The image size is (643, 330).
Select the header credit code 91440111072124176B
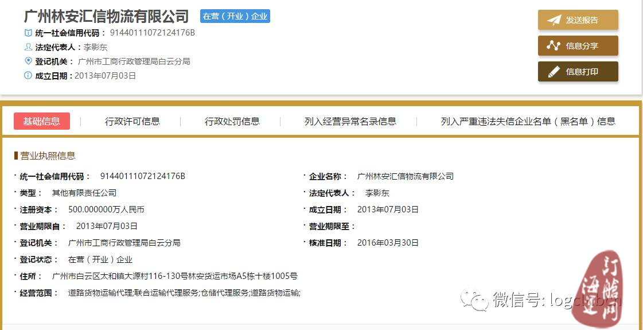coord(152,33)
